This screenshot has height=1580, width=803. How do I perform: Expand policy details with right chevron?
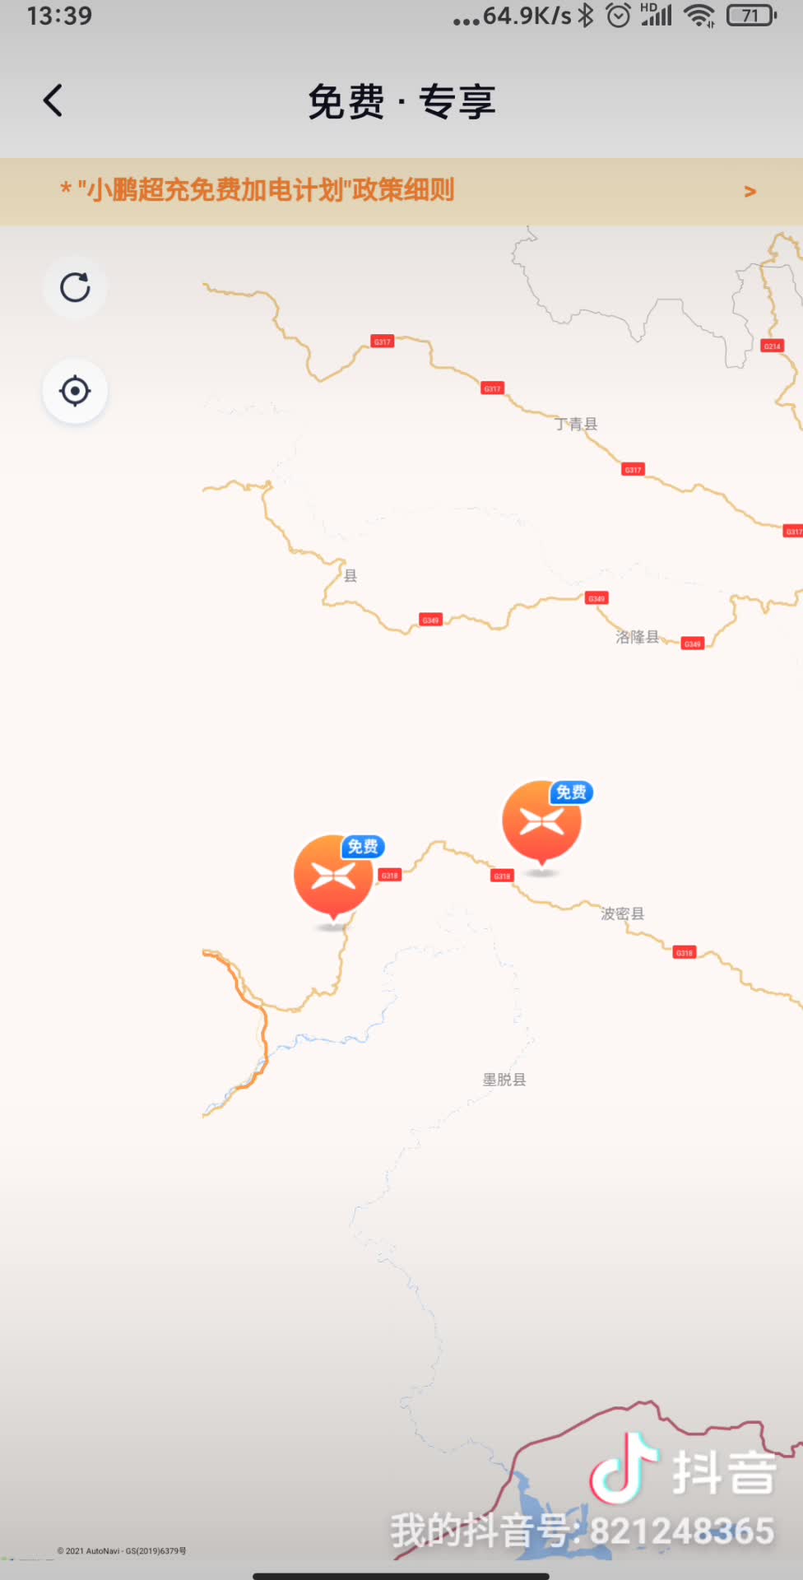point(750,191)
